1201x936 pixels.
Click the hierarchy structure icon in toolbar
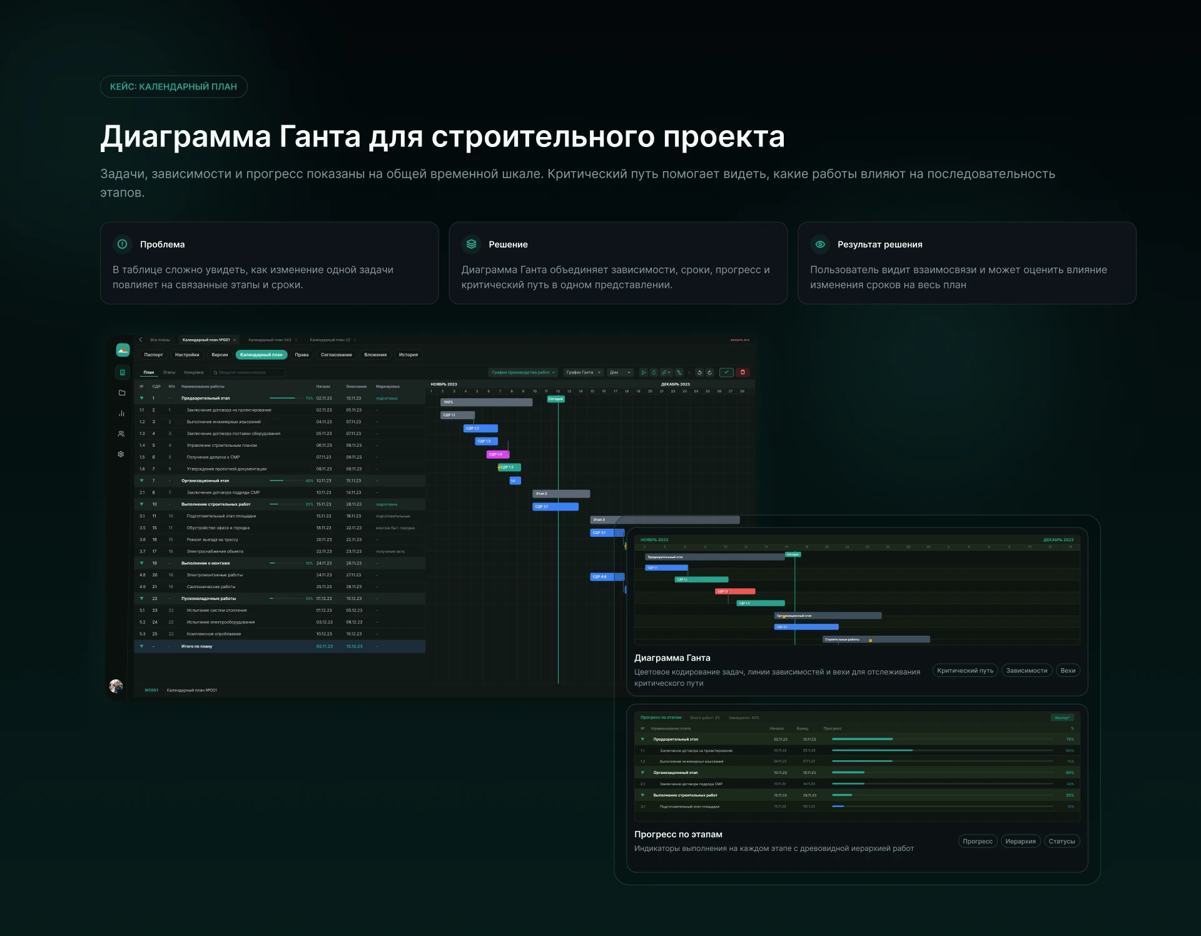(679, 372)
